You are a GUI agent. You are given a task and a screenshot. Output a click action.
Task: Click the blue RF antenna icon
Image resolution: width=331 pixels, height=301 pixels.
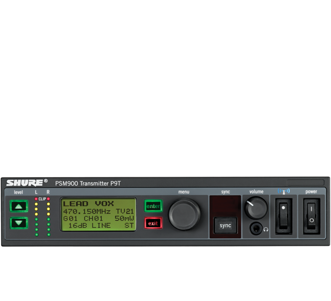283,192
